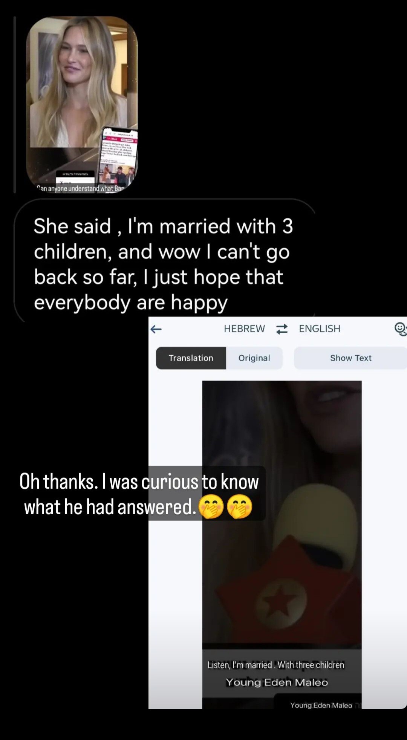Tap the second hand-over-mouth emoji

(x=239, y=507)
